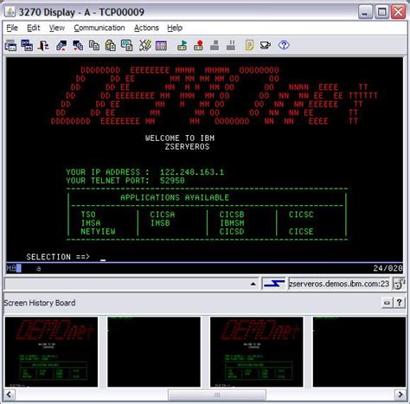
Task: Select the fourth blank history thumbnail
Action: 359,352
